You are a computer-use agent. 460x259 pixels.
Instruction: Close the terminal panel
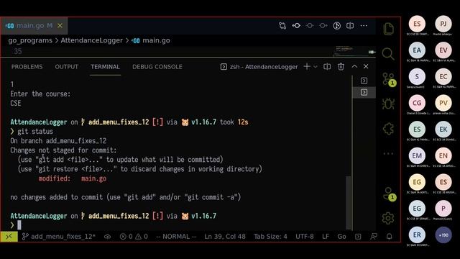366,66
